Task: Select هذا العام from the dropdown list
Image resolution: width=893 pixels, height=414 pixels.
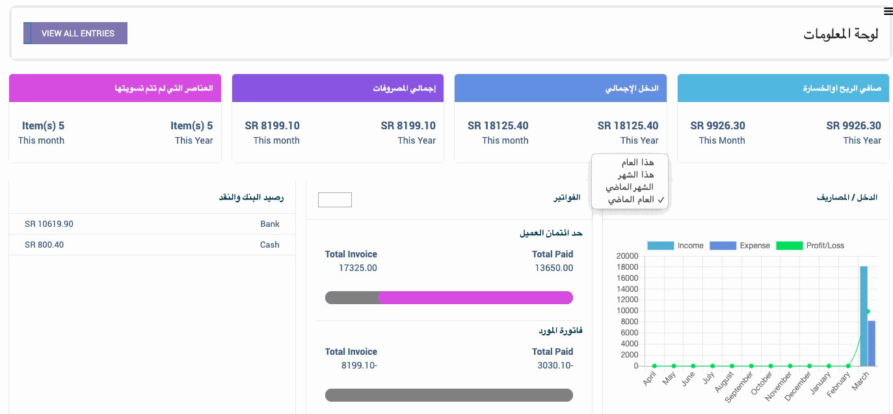Action: 637,162
